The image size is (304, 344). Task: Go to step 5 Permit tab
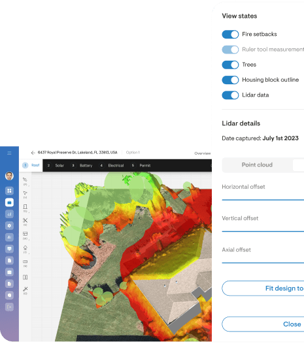(x=141, y=165)
